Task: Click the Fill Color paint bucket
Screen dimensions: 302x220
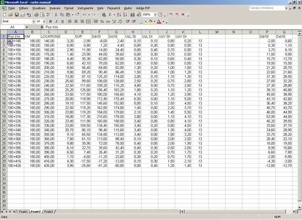Action: (x=150, y=21)
